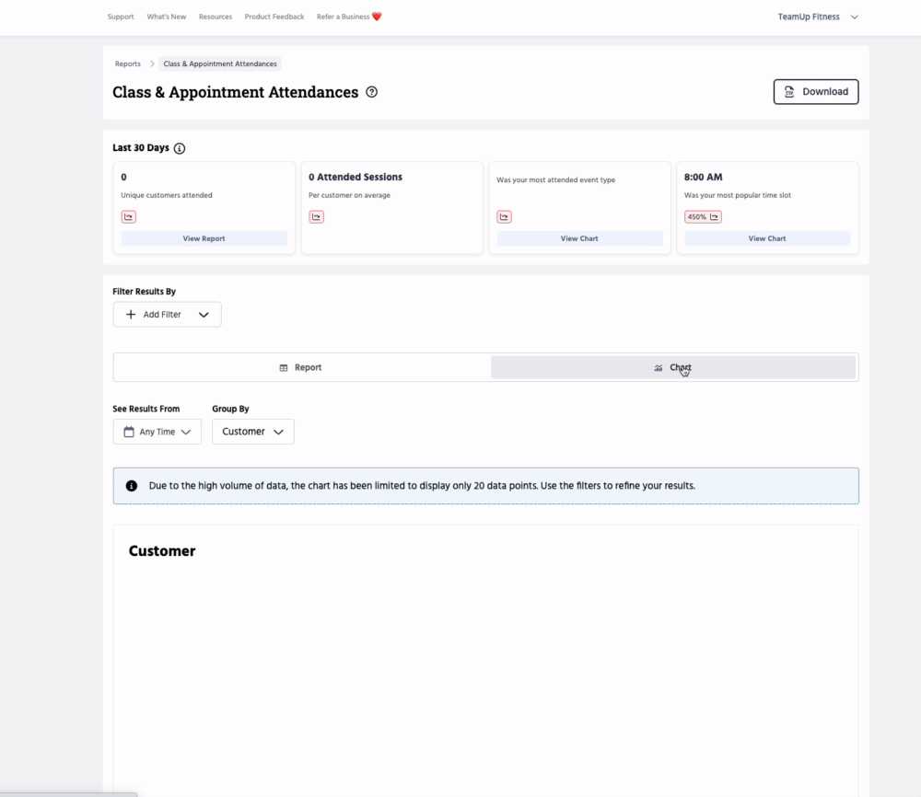
Task: Click trend icon in Attended Sessions card
Action: 316,217
